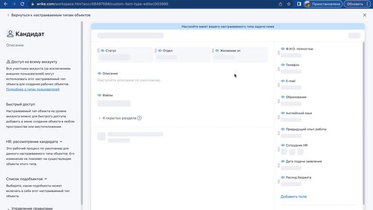Click drag handle of Желаемая зп field
Viewport: 373px width, 210px height.
pos(213,51)
